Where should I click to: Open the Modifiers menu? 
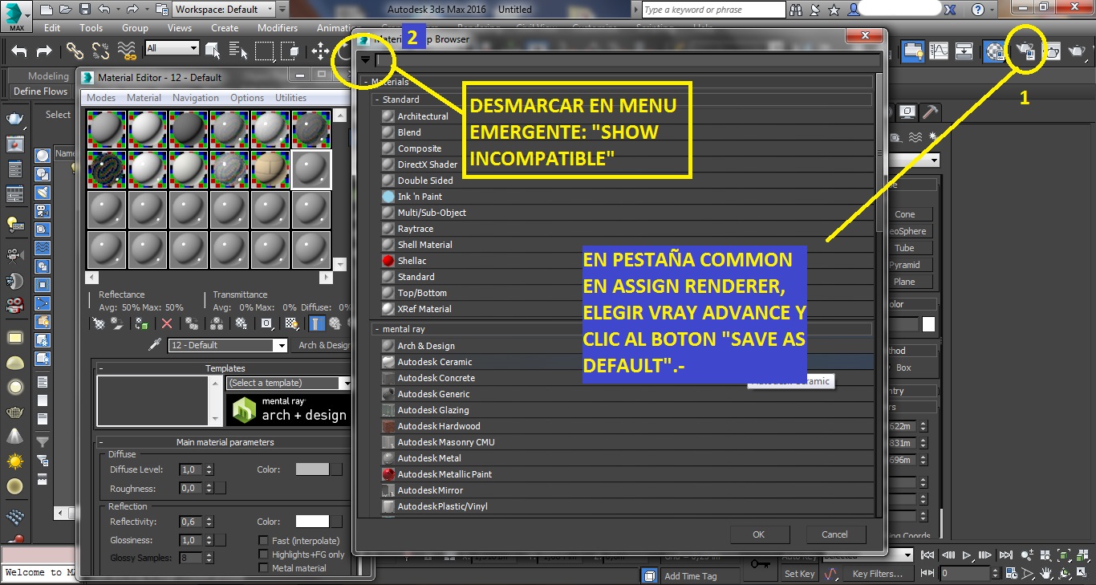[278, 27]
